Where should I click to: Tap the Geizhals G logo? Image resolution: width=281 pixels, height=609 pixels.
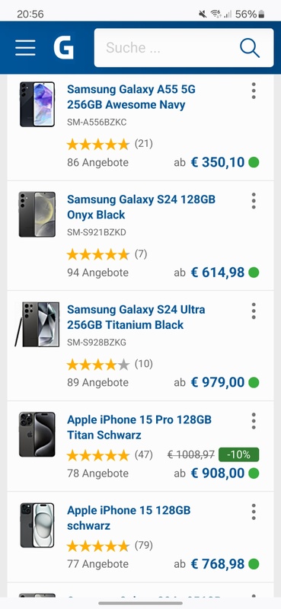63,47
